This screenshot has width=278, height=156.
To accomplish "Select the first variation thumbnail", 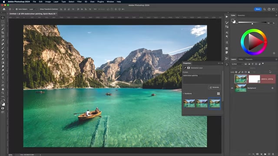I will (189, 103).
